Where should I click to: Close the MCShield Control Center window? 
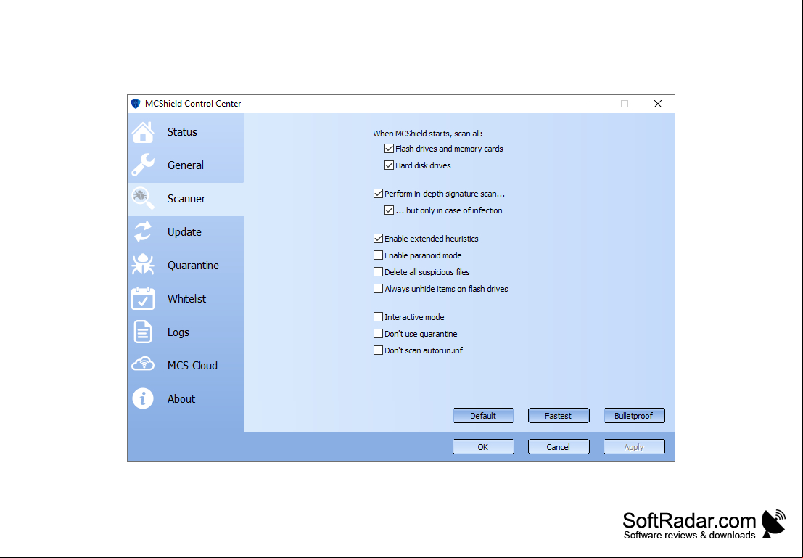point(658,104)
